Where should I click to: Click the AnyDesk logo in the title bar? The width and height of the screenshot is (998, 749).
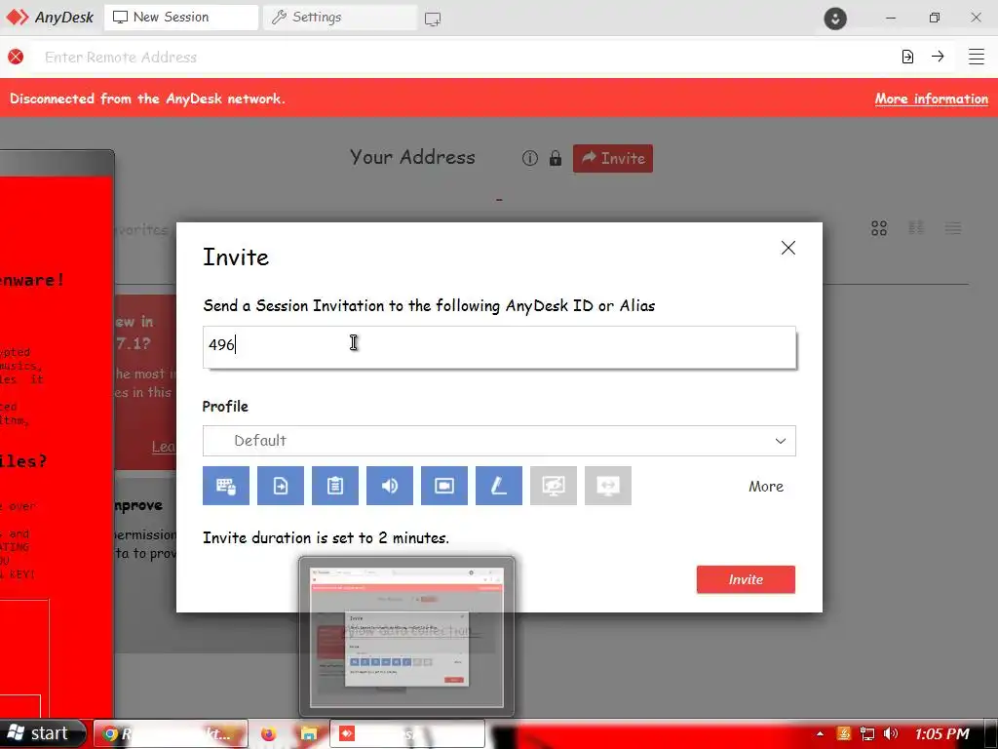point(50,18)
